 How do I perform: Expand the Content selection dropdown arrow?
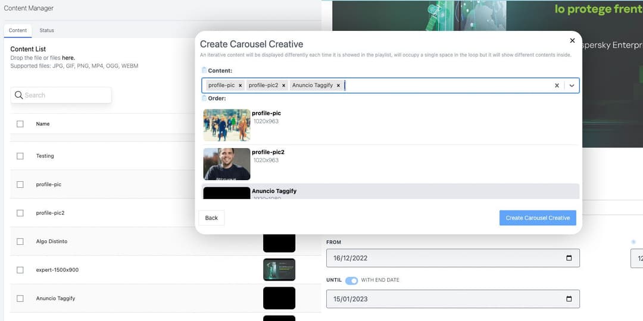point(572,86)
